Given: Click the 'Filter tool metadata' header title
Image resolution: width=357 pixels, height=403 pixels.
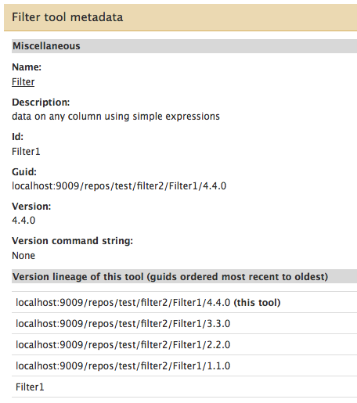Looking at the screenshot, I should [x=67, y=17].
